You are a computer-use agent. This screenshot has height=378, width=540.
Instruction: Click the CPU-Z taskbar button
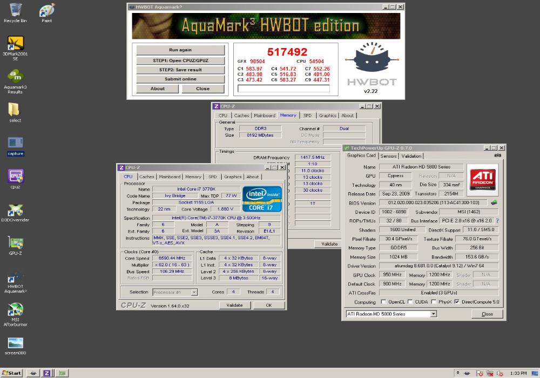[x=47, y=373]
